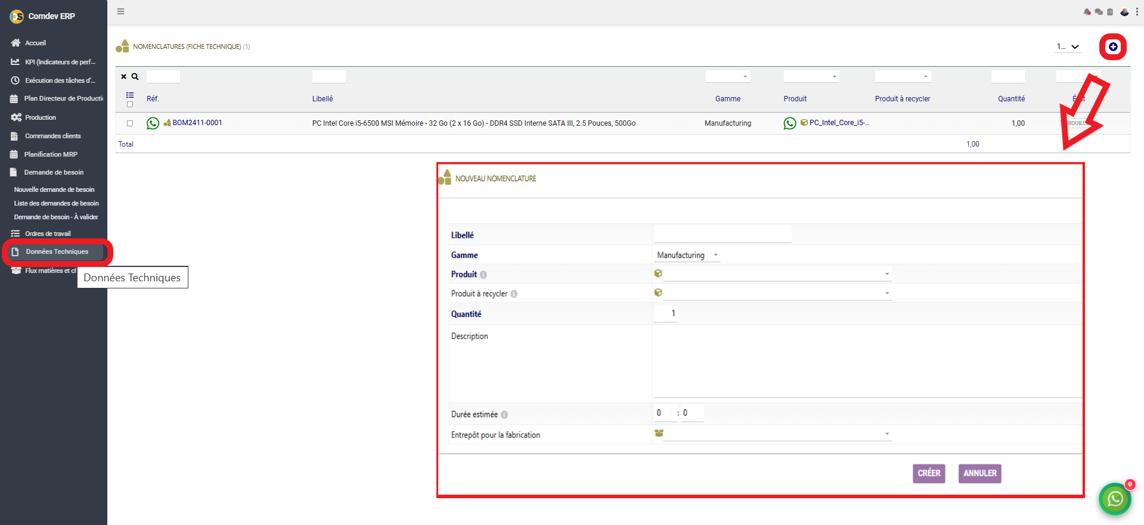This screenshot has width=1144, height=525.
Task: Clear the list filters with X icon
Action: [124, 77]
